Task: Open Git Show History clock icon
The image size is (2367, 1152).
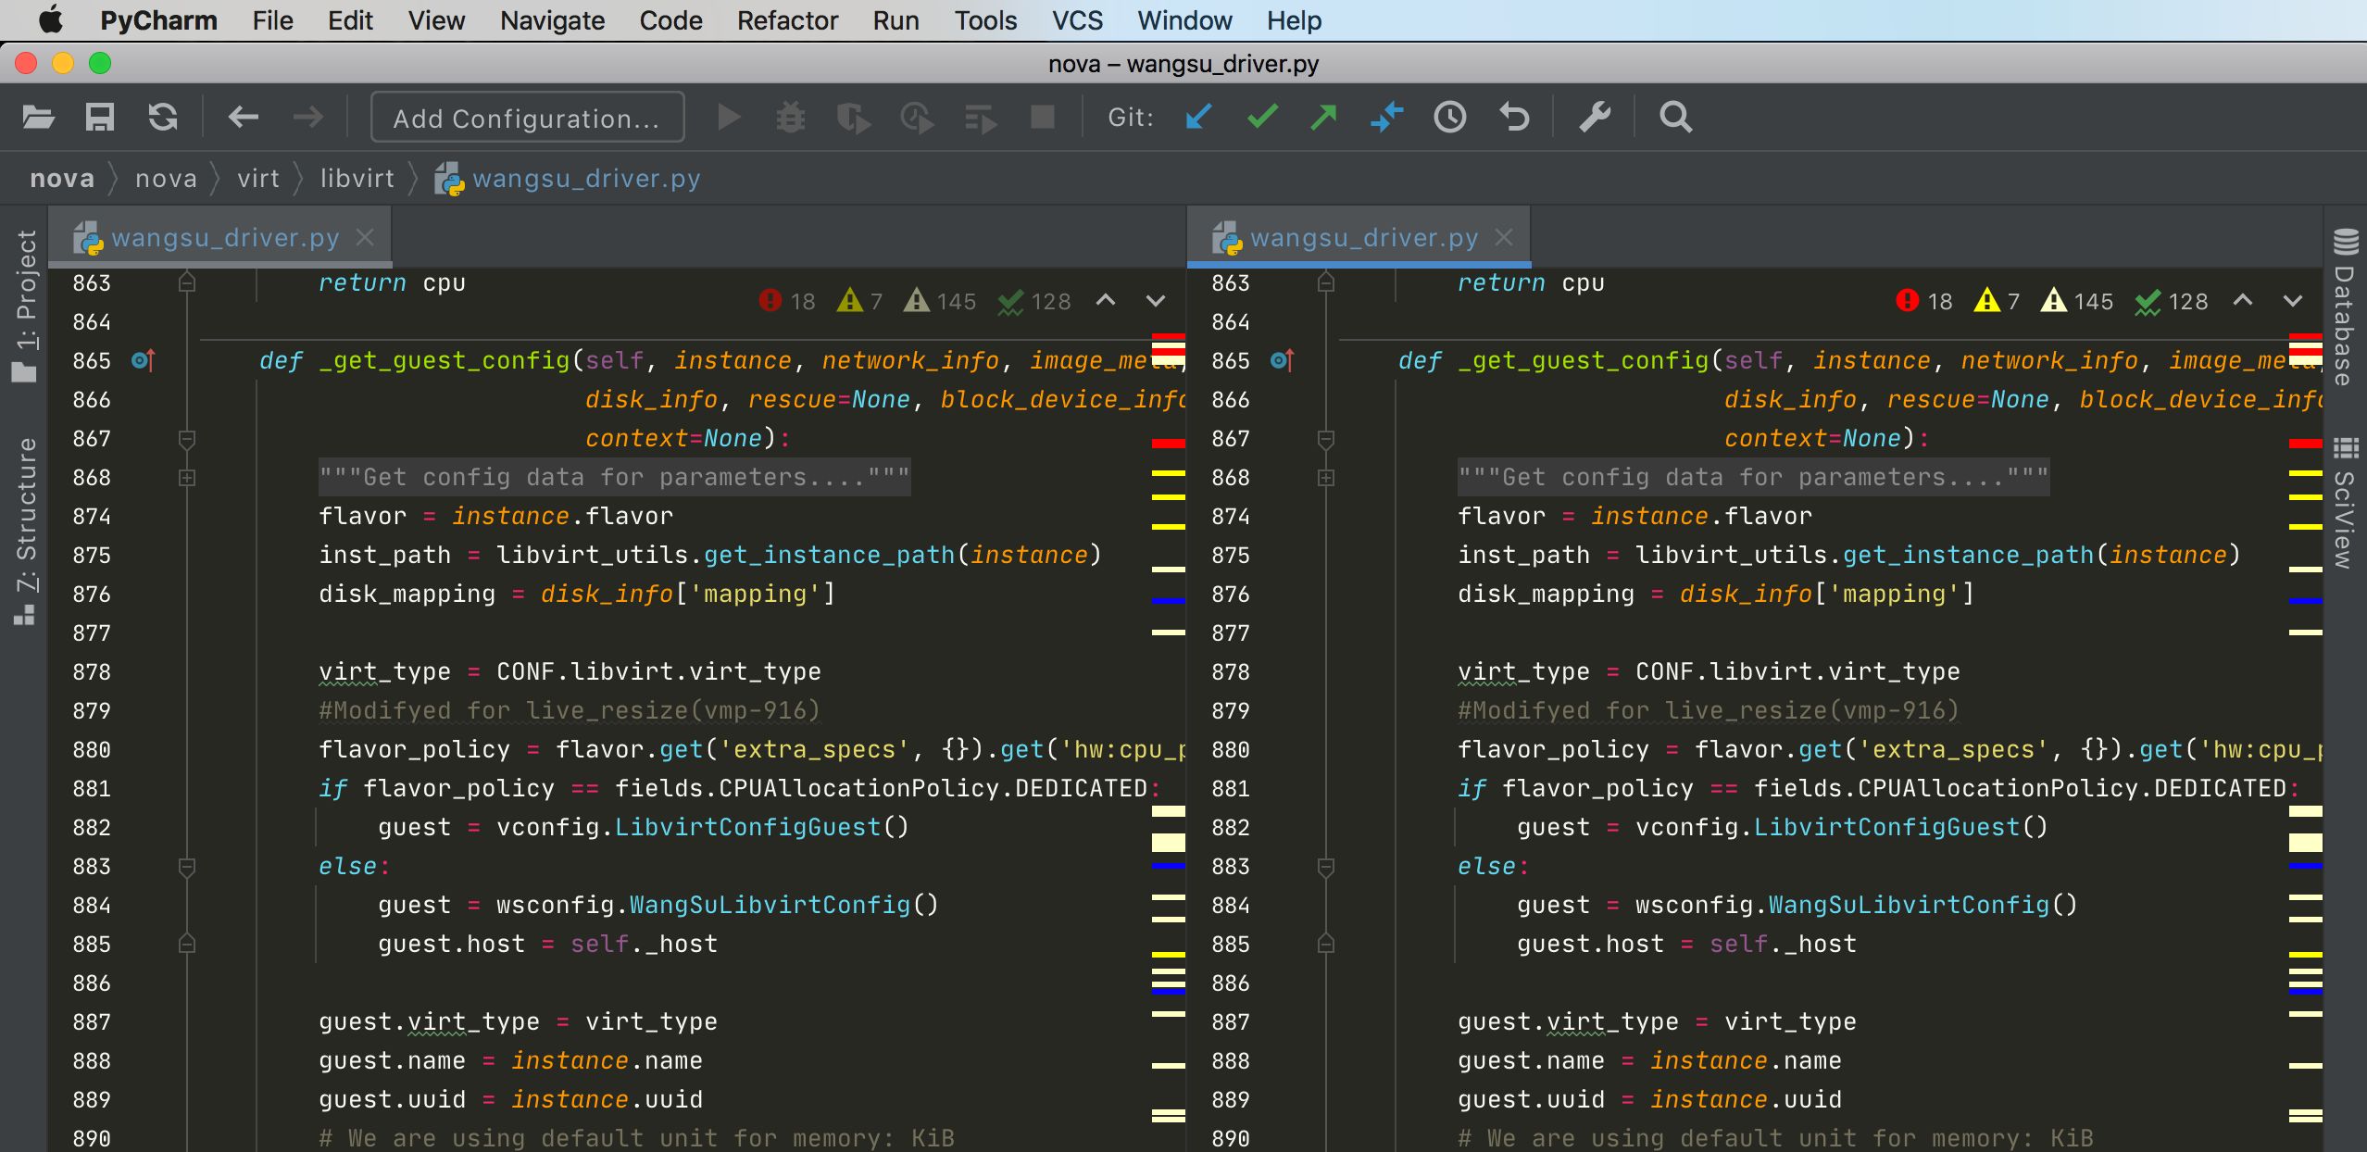Action: tap(1449, 118)
